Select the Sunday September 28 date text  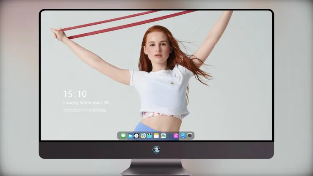click(x=86, y=103)
